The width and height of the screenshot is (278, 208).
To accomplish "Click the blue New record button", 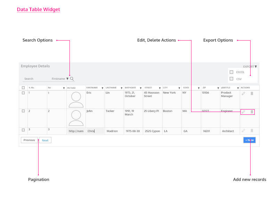I will [x=250, y=140].
